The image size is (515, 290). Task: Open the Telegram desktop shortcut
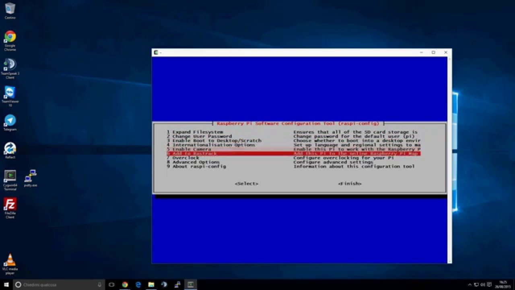10,122
